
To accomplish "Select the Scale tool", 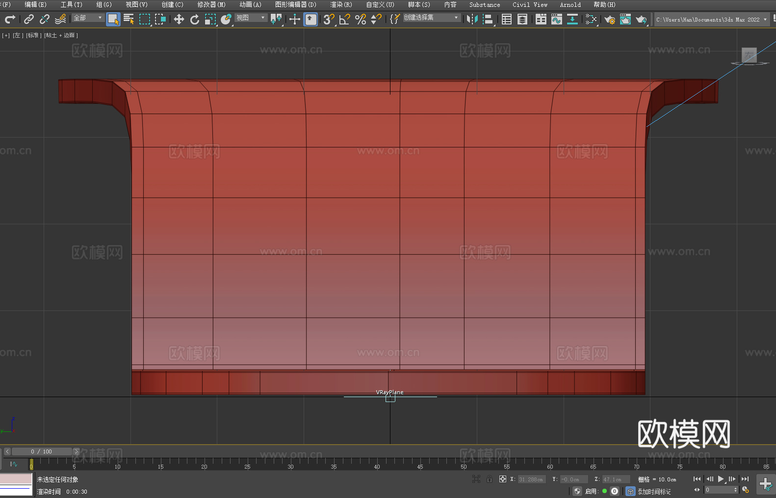I will pyautogui.click(x=210, y=19).
